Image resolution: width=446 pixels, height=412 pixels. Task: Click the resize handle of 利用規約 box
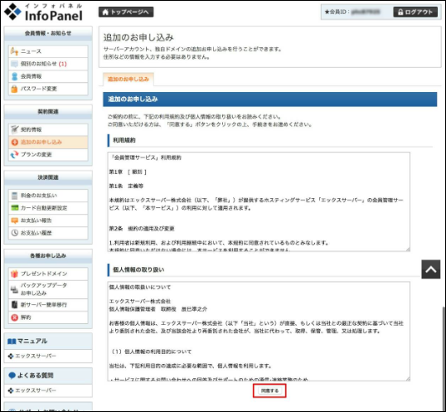(x=408, y=250)
